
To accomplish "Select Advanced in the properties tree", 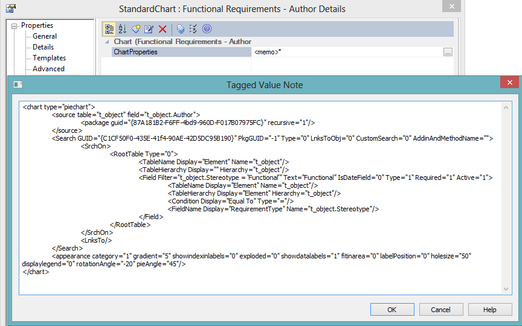I will (x=48, y=69).
